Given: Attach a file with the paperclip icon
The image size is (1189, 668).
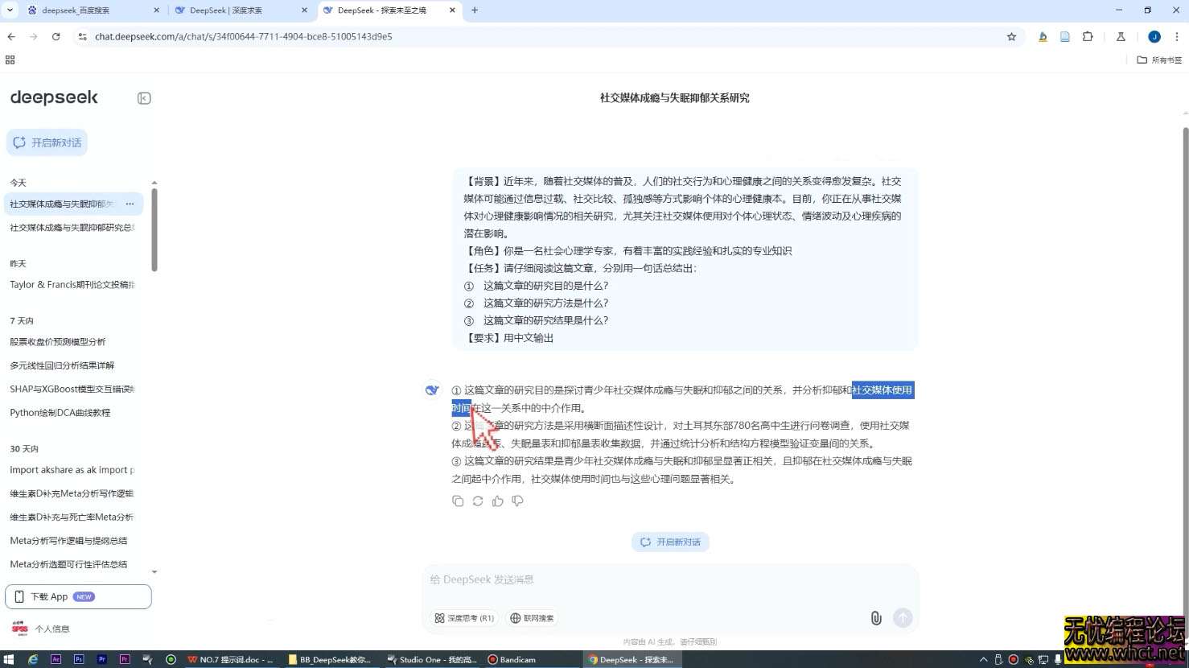Looking at the screenshot, I should coord(876,618).
